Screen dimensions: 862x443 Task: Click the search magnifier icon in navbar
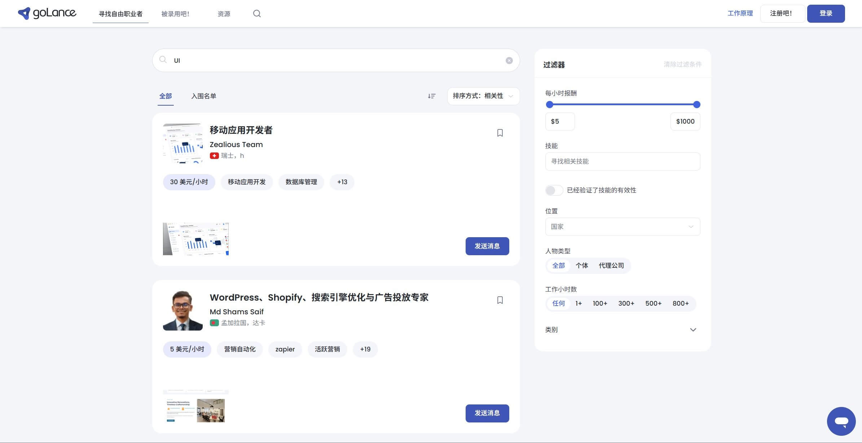point(257,14)
